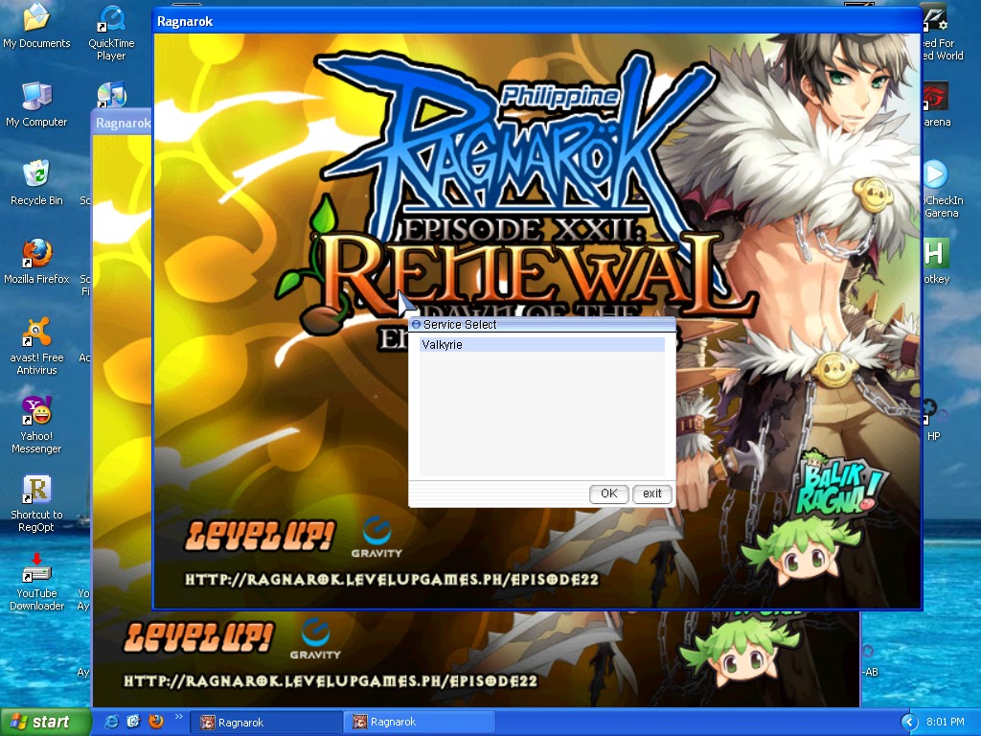Expand hidden system tray icons arrow
Image resolution: width=981 pixels, height=736 pixels.
point(909,723)
